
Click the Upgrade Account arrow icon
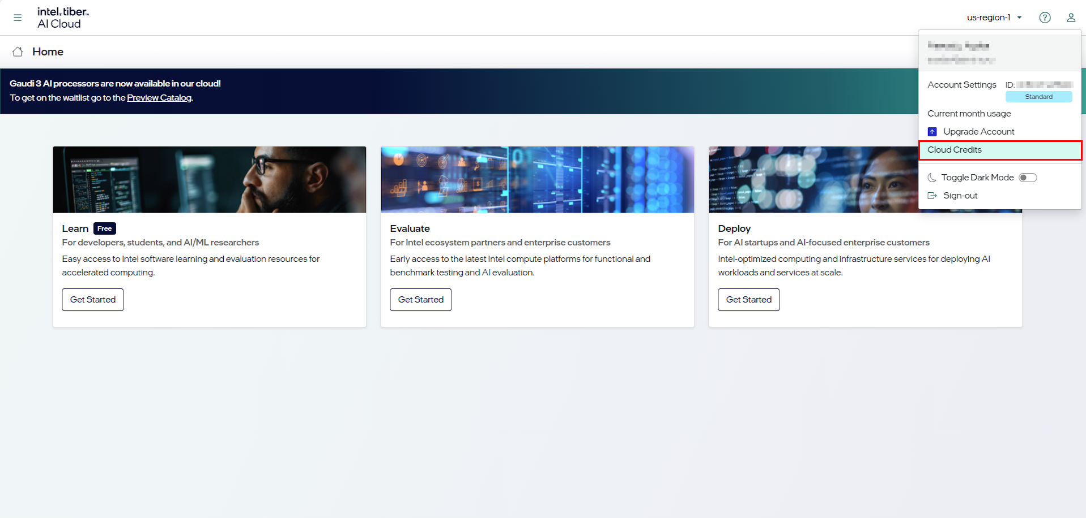pos(932,132)
